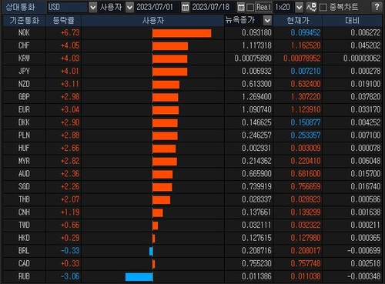Click the current price 1.307220
Screen dimensions: 385x284
306,97
